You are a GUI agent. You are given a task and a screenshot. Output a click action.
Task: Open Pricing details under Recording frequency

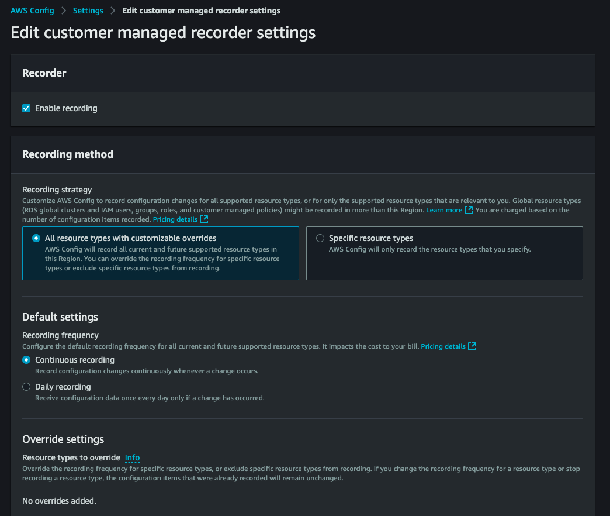coord(443,346)
